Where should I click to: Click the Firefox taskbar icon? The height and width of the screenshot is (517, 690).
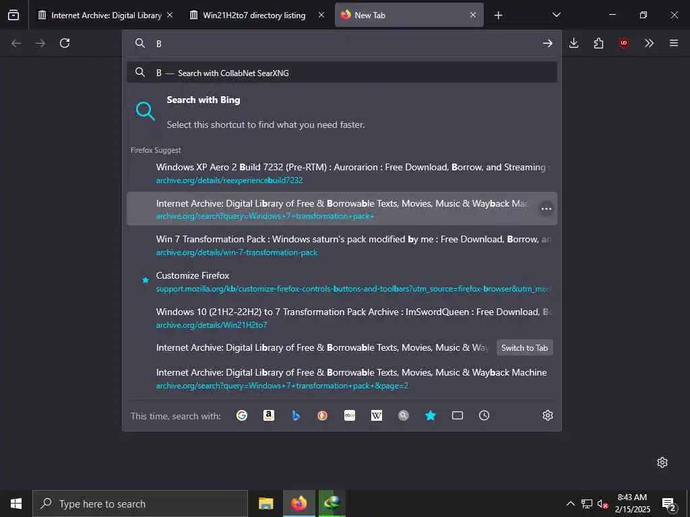pos(299,504)
